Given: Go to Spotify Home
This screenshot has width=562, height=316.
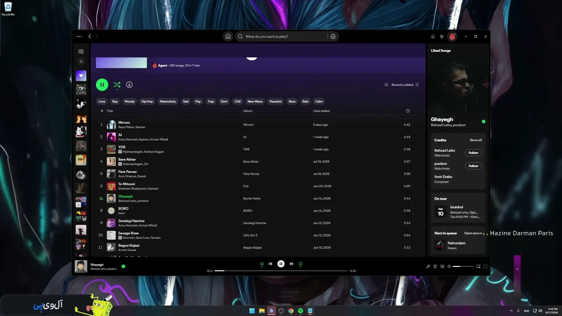Looking at the screenshot, I should pos(228,36).
